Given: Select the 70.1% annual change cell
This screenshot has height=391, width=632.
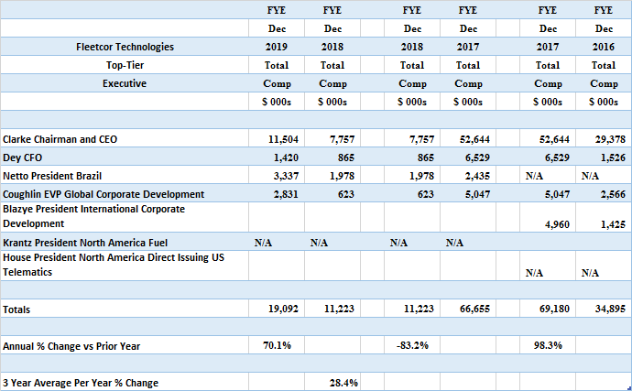Looking at the screenshot, I should click(x=277, y=345).
